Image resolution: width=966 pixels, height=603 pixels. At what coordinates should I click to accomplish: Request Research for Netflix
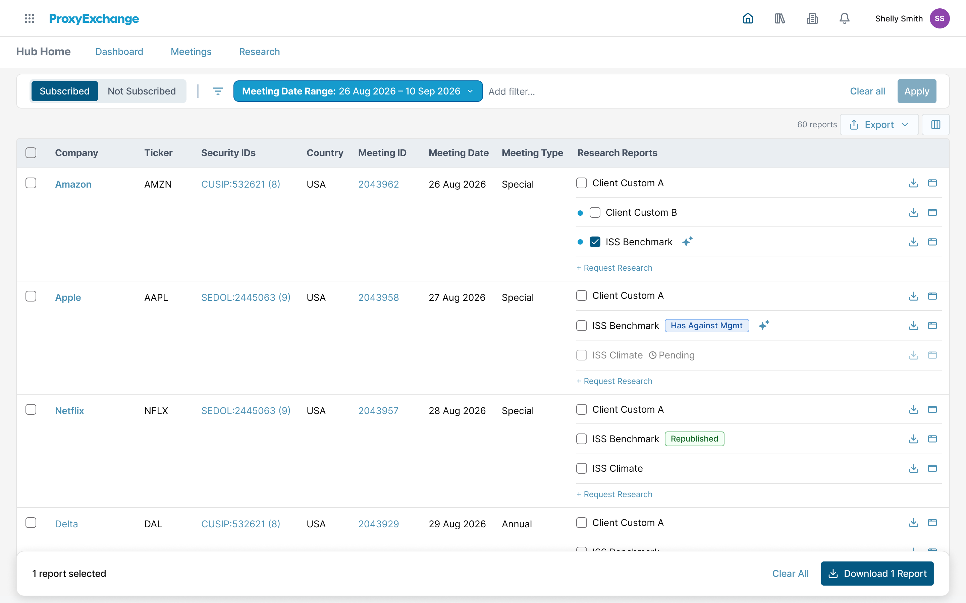pyautogui.click(x=614, y=494)
